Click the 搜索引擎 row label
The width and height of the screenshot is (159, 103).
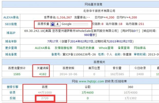click(x=13, y=87)
